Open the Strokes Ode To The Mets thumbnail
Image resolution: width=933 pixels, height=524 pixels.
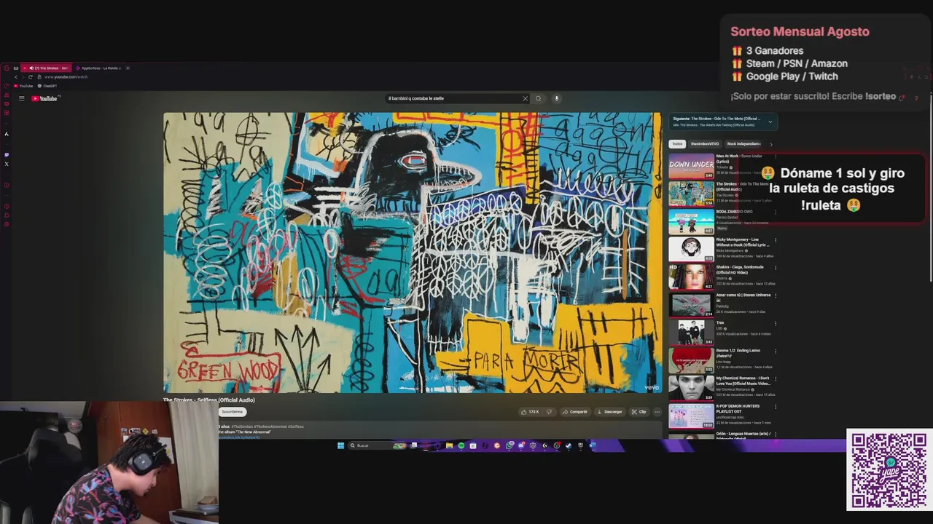[x=691, y=194]
